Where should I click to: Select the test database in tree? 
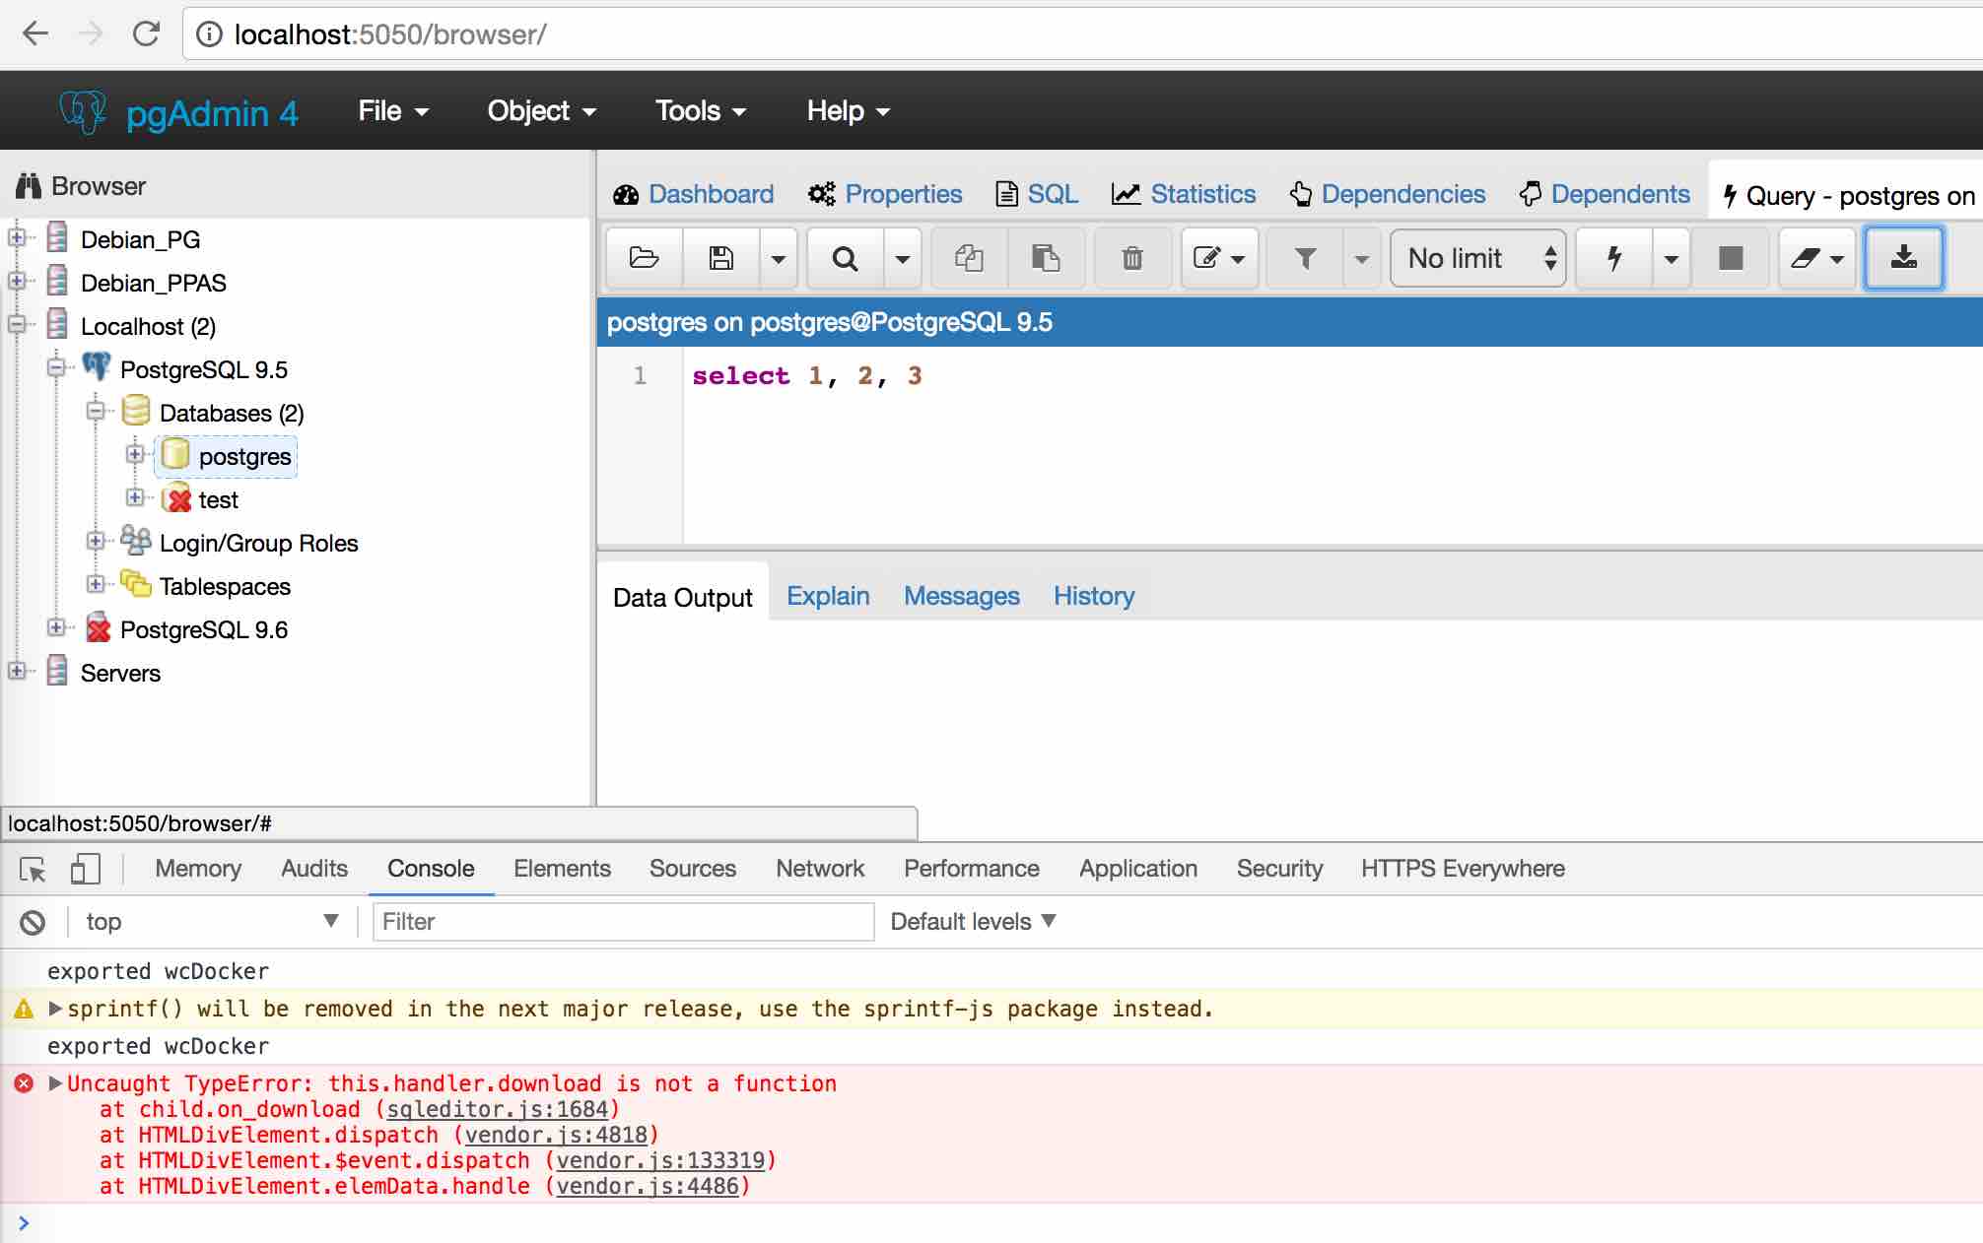pyautogui.click(x=218, y=500)
